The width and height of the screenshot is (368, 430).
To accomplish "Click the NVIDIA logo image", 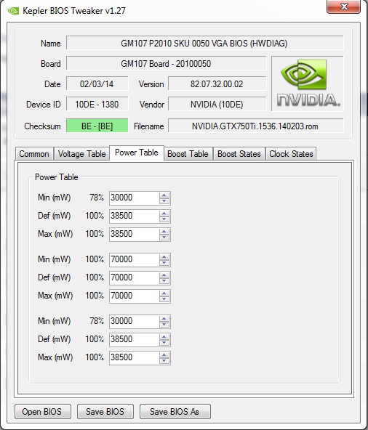I will tap(308, 84).
